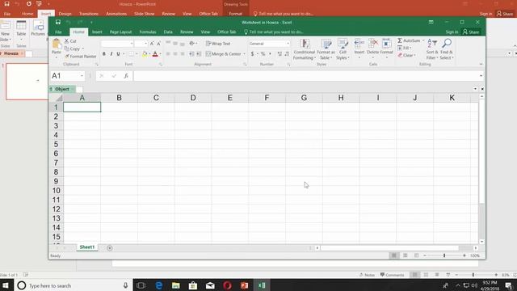517x291 pixels.
Task: Click the Cut scissors icon
Action: pyautogui.click(x=66, y=41)
